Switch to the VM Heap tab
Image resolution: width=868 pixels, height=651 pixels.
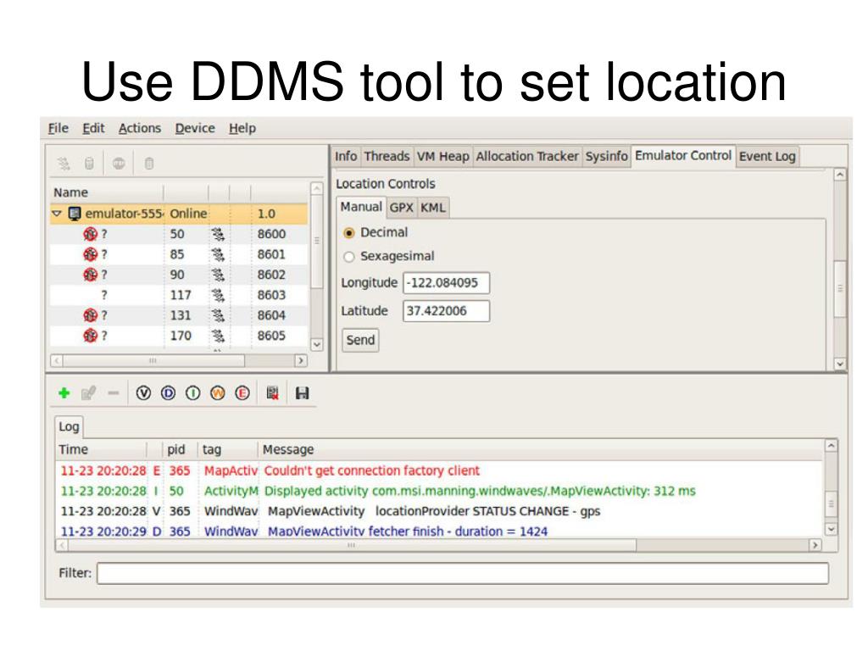441,156
